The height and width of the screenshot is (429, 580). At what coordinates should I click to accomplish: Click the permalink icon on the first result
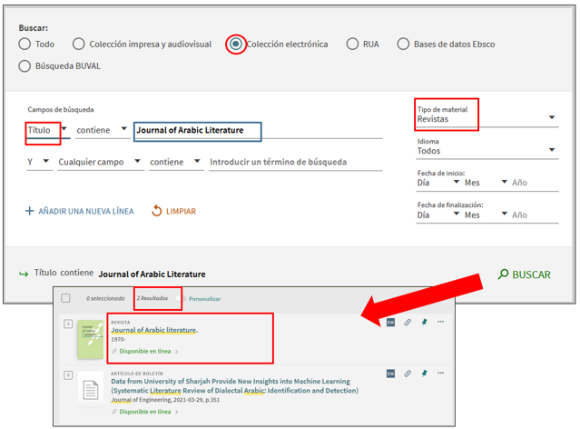(x=408, y=322)
